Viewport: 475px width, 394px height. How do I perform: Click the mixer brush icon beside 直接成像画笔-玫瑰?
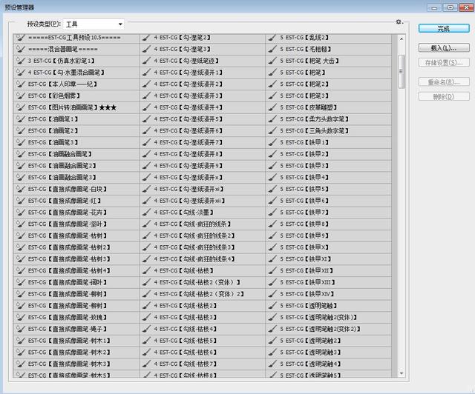coord(21,317)
